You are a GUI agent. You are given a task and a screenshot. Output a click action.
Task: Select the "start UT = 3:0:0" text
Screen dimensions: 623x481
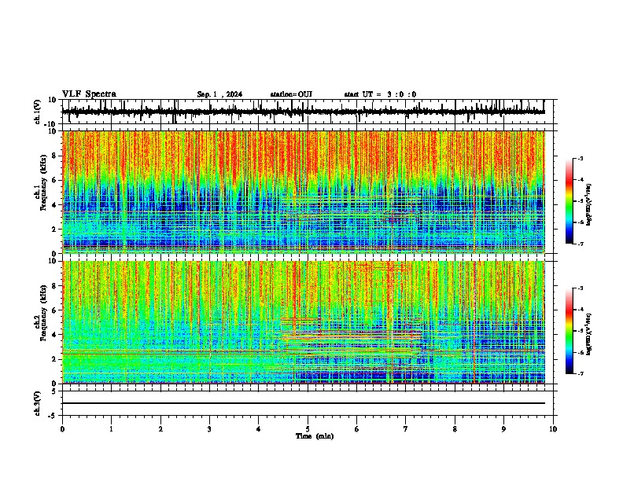point(380,94)
